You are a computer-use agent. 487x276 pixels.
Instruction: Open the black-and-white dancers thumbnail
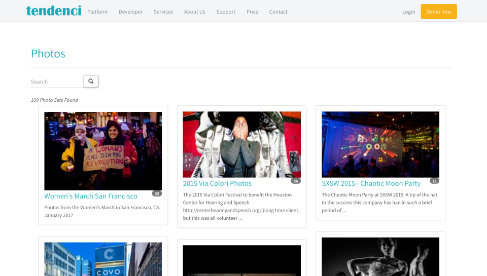pyautogui.click(x=380, y=257)
